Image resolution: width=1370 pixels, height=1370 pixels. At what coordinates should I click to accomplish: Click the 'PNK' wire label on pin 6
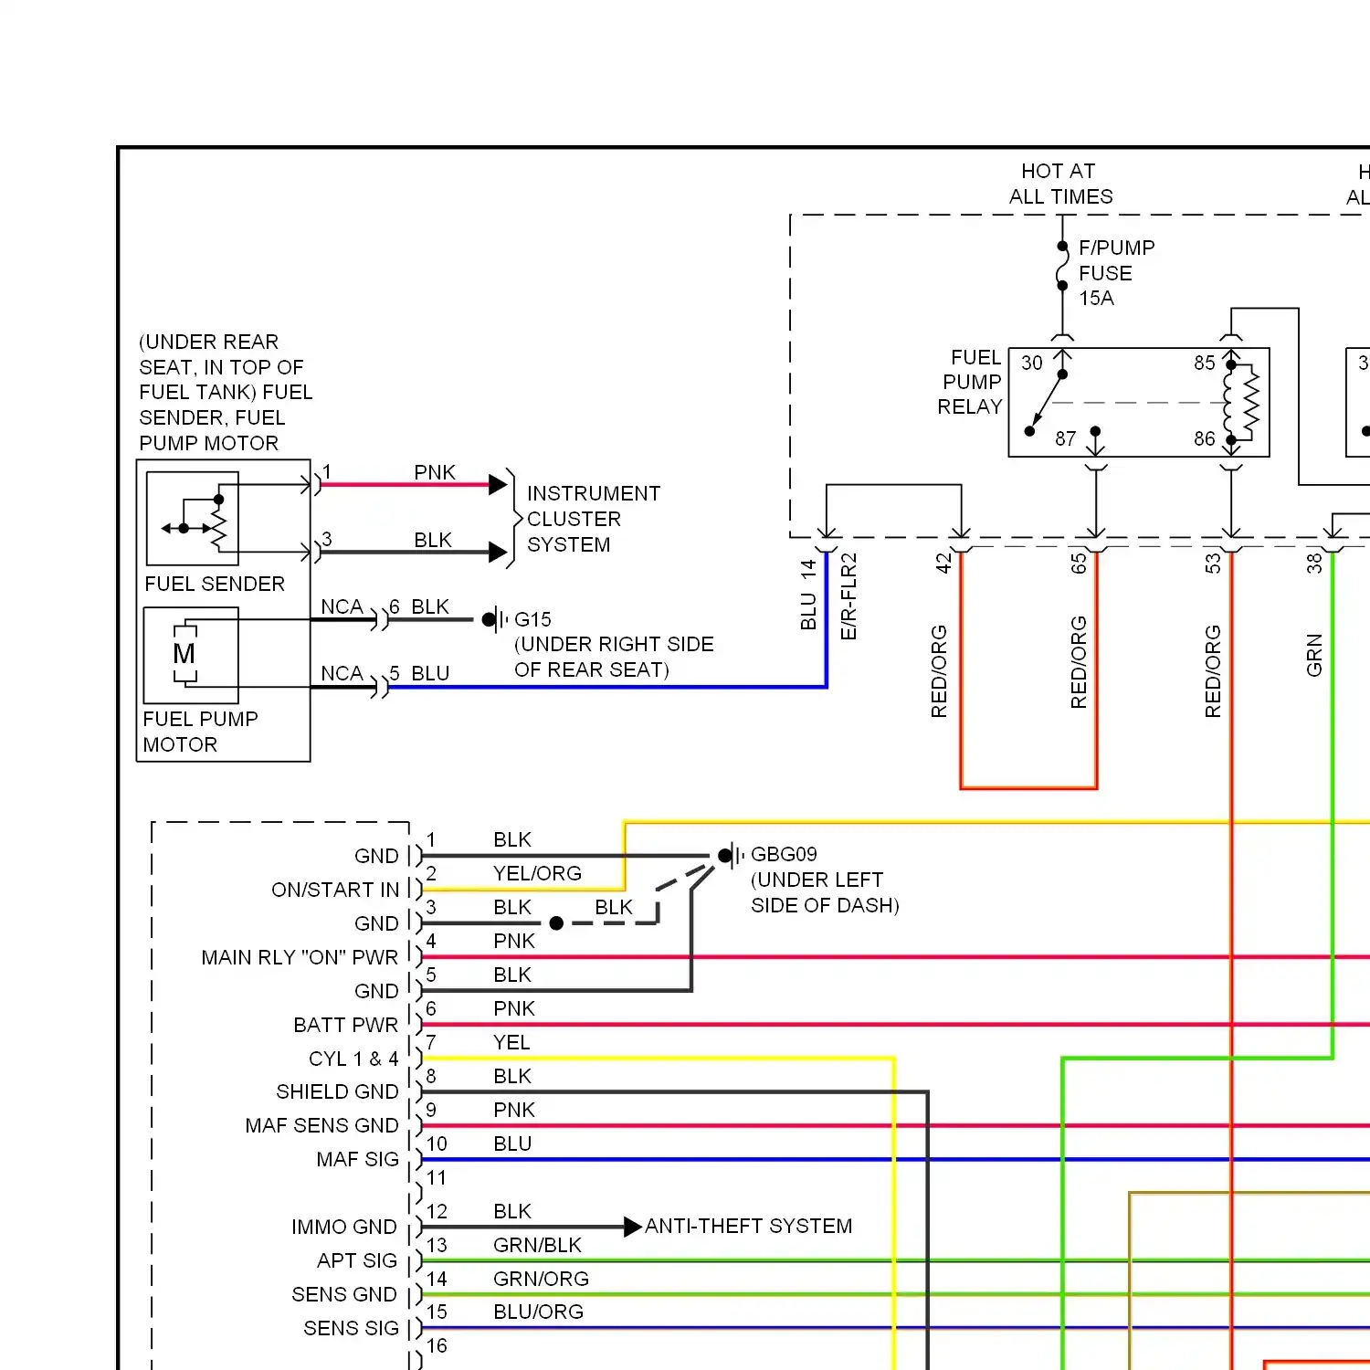click(514, 1008)
